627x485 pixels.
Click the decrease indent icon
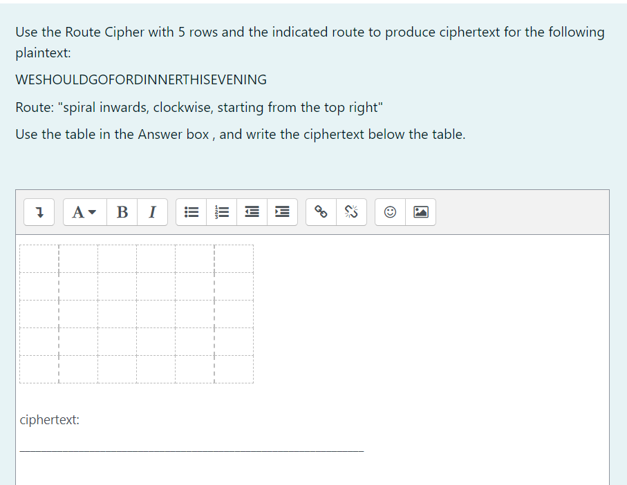tap(251, 212)
